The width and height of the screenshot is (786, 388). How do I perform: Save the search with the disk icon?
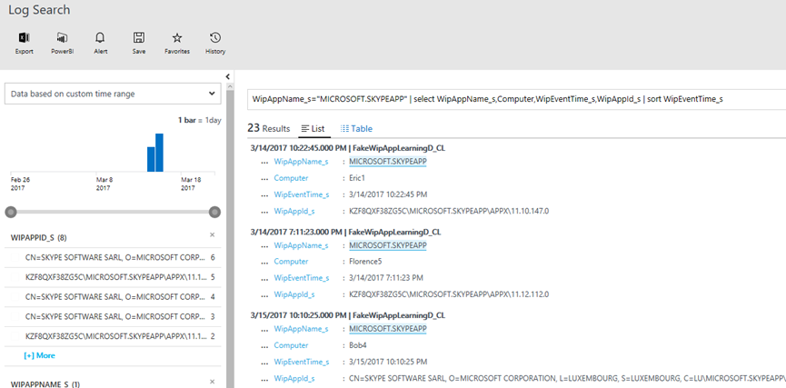click(x=138, y=38)
